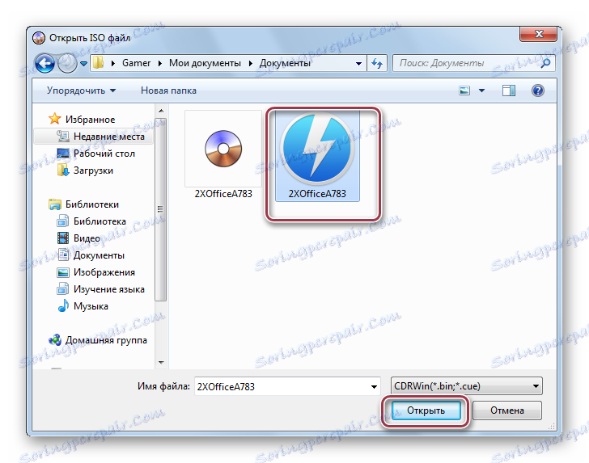Viewport: 589px width, 463px height.
Task: Expand the Имя файла dropdown arrow
Action: pos(374,387)
